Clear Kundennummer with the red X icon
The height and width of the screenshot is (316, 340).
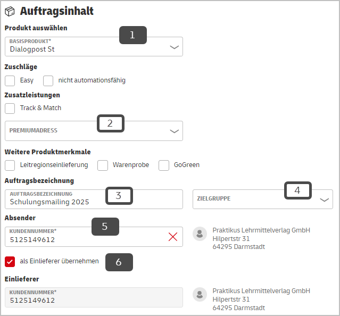point(173,237)
